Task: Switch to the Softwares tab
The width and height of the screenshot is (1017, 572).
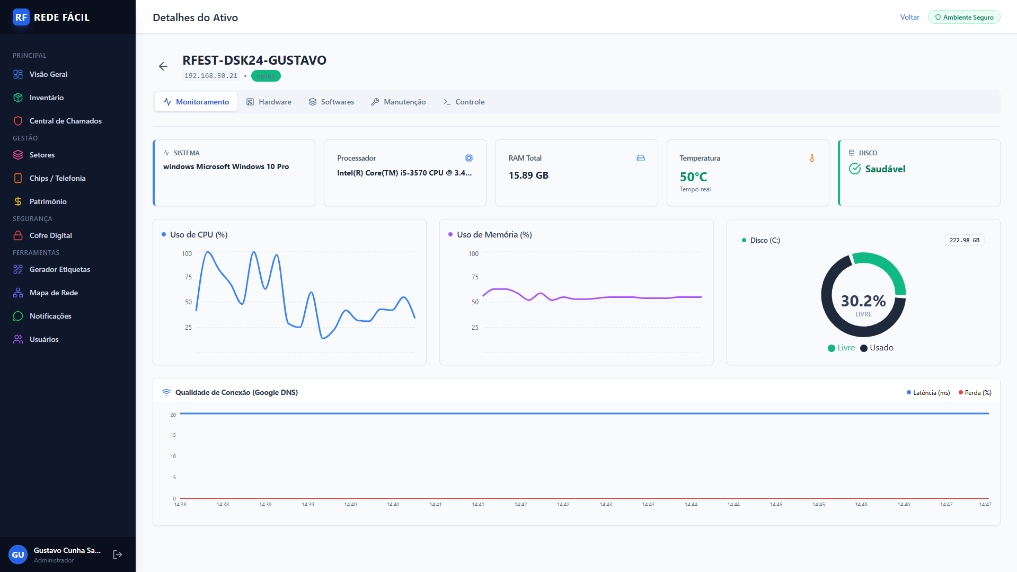Action: pos(331,102)
